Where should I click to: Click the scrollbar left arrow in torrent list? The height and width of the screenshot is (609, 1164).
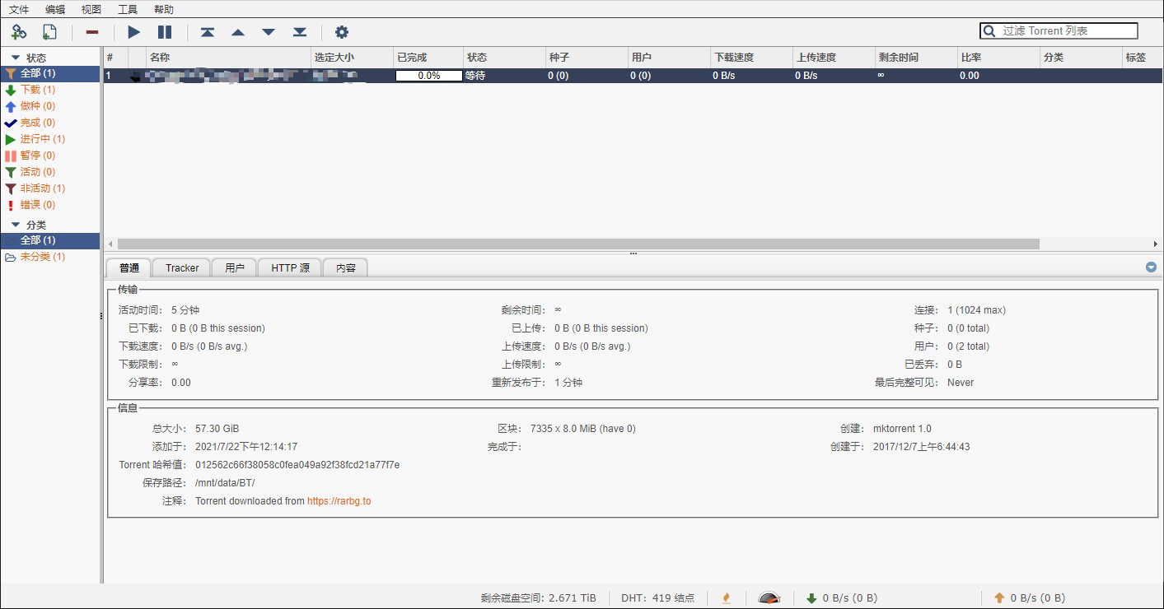click(110, 244)
